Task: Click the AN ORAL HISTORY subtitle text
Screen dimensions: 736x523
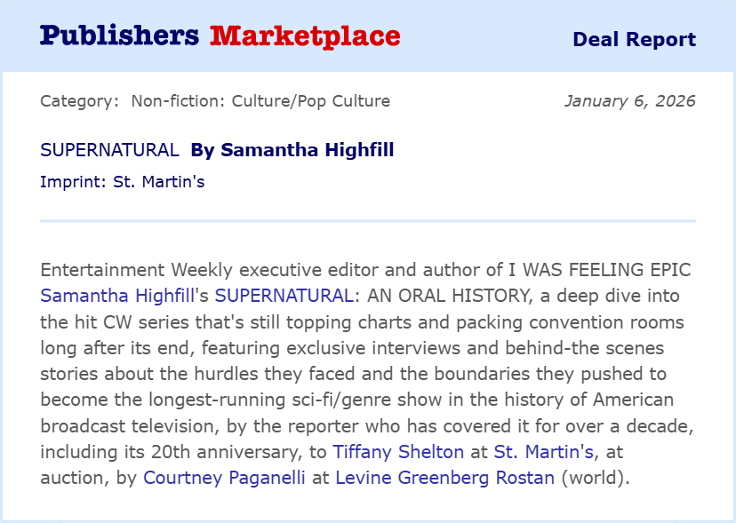Action: click(429, 295)
